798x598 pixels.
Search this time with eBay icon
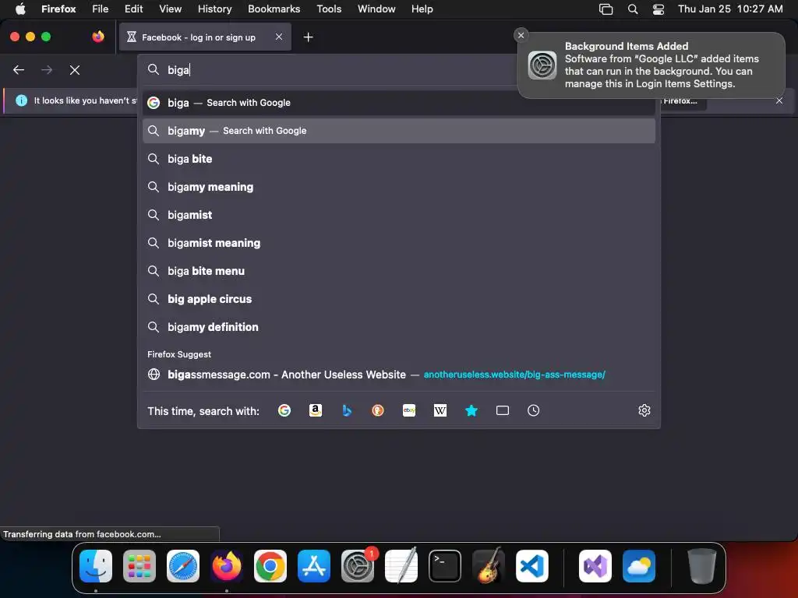coord(409,410)
